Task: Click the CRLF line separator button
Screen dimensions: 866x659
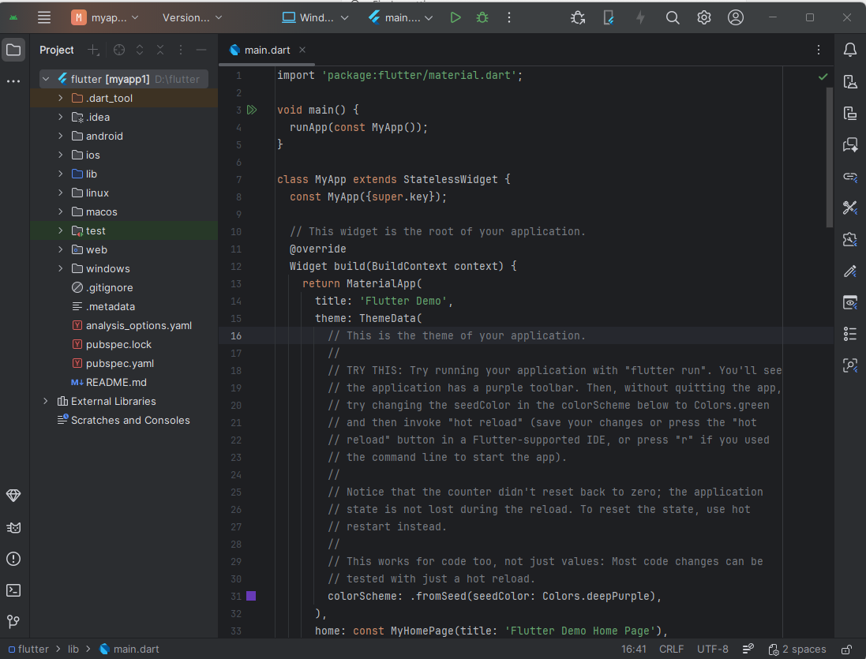Action: [672, 649]
